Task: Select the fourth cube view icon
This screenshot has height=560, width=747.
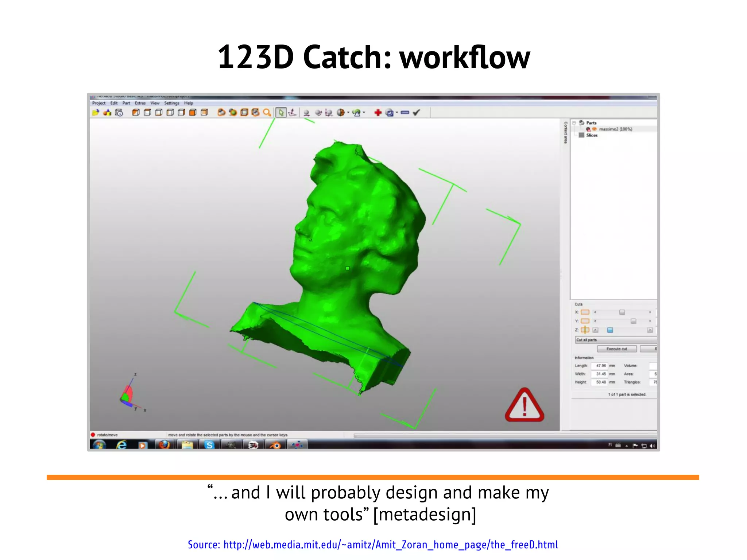Action: pos(170,113)
